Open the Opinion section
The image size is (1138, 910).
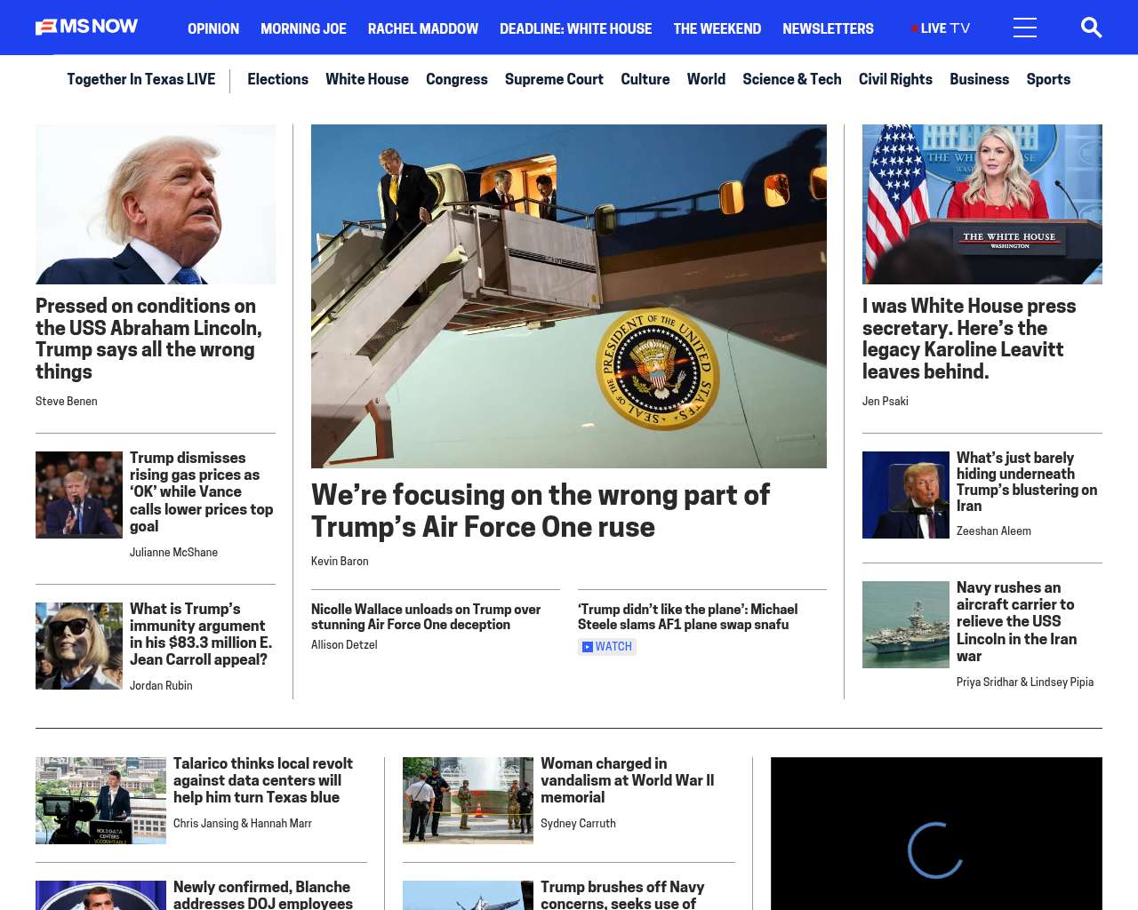click(x=213, y=28)
